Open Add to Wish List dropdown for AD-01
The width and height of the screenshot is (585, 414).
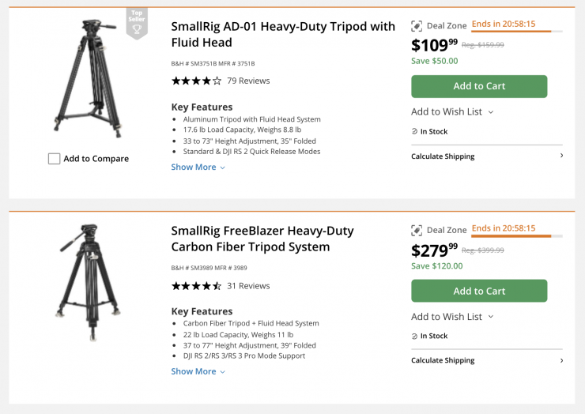point(452,111)
